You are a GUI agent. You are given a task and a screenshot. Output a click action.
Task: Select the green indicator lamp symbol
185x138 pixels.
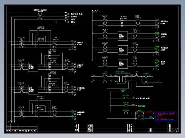click(x=146, y=82)
